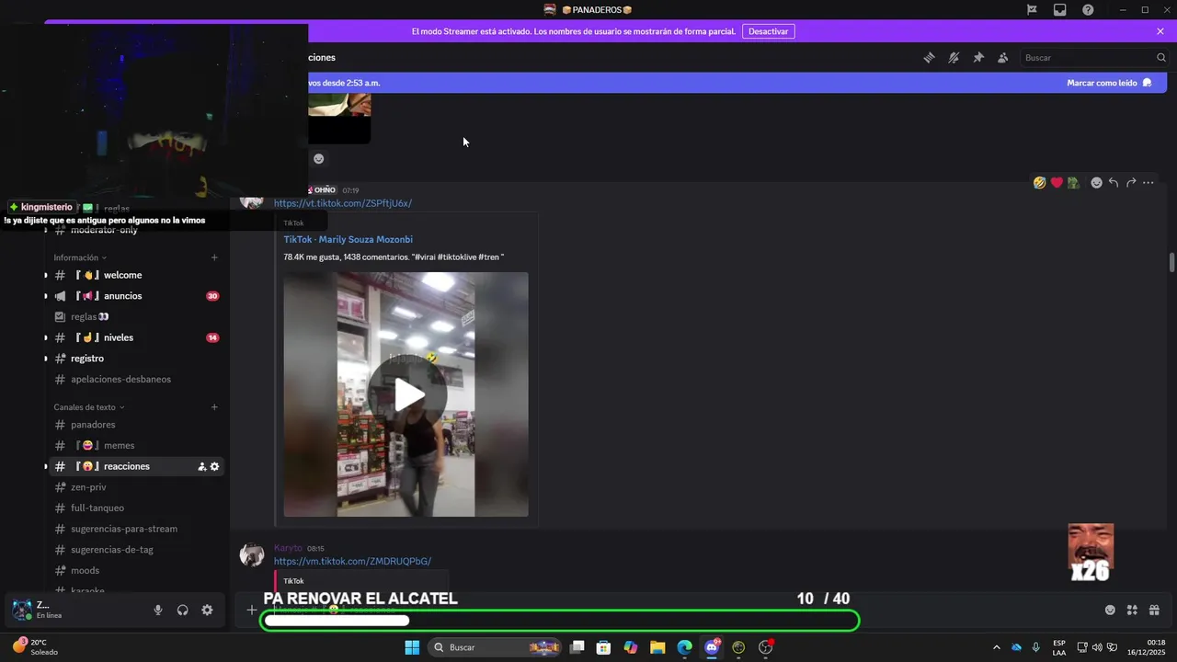Click Desactivar to disable Streamer mode
Image resolution: width=1177 pixels, height=662 pixels.
click(768, 31)
